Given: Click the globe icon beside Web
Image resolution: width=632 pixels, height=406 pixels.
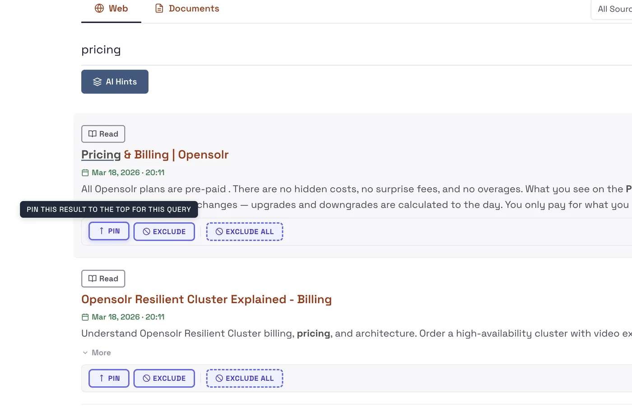Looking at the screenshot, I should click(x=98, y=8).
